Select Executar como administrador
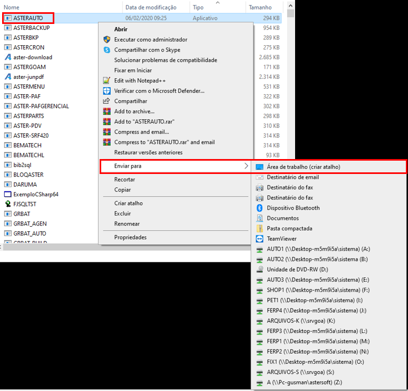408x391 pixels. coord(175,39)
